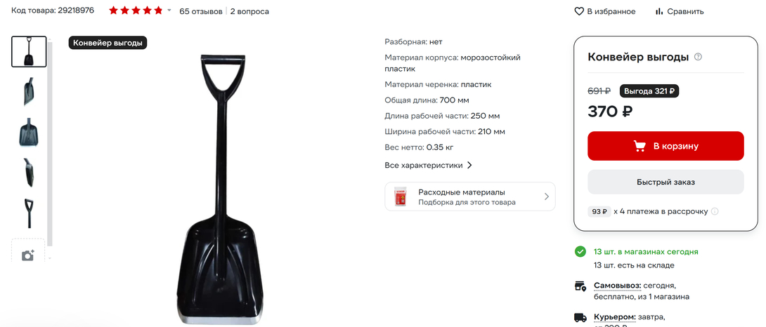Screen dimensions: 766x327
Task: Click the shopping cart icon in red button
Action: tap(640, 146)
